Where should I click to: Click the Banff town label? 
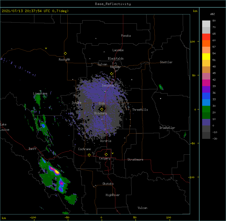click(x=33, y=149)
